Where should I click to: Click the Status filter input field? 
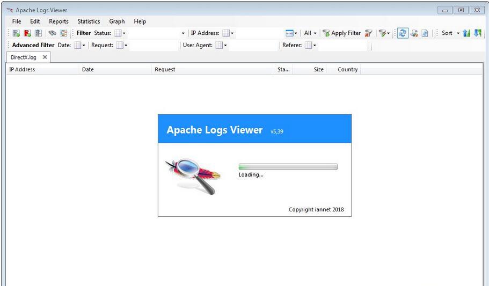156,33
